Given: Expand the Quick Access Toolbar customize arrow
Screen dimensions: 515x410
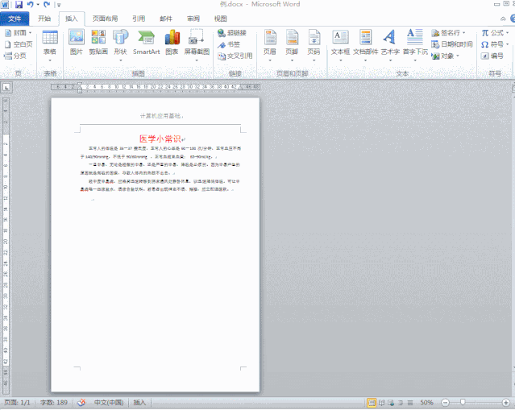Looking at the screenshot, I should (x=59, y=5).
